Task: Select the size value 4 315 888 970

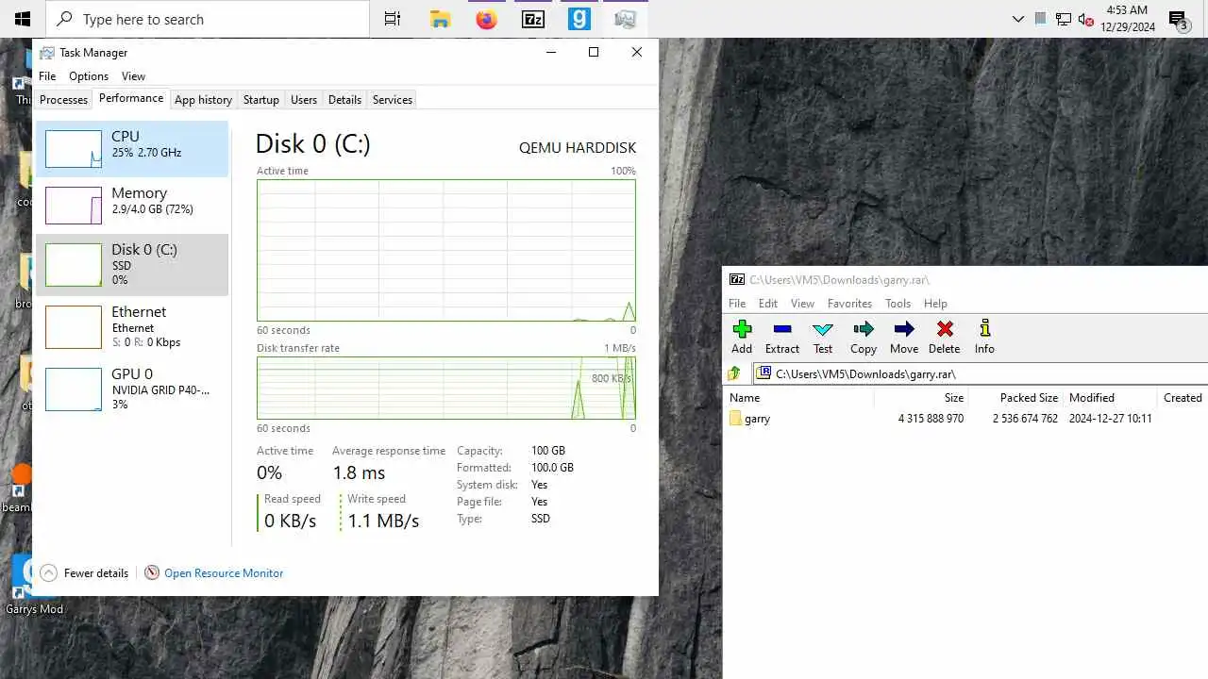Action: tap(931, 419)
